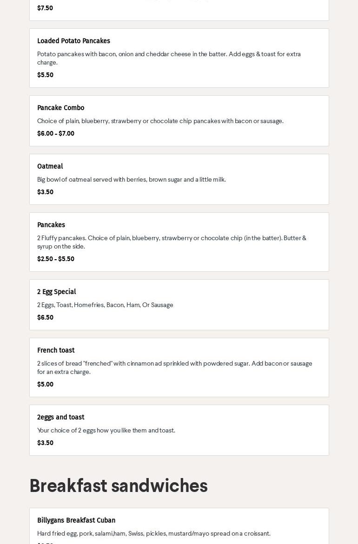Image resolution: width=358 pixels, height=544 pixels.
Task: Click the $6.00 - $7.00 price range
Action: click(56, 133)
